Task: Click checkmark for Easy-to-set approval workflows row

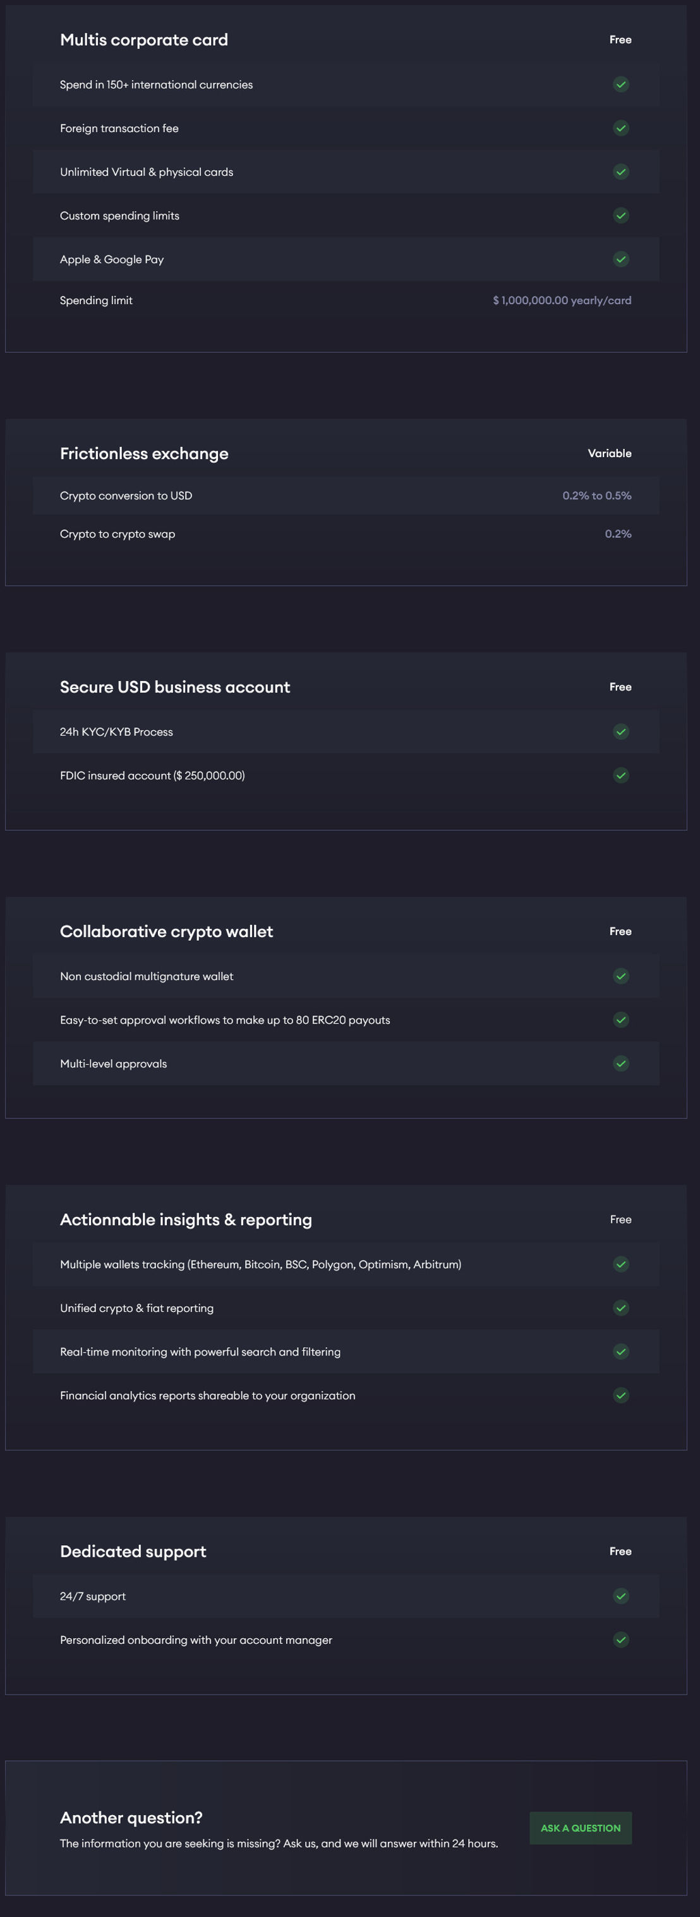Action: click(x=621, y=1020)
